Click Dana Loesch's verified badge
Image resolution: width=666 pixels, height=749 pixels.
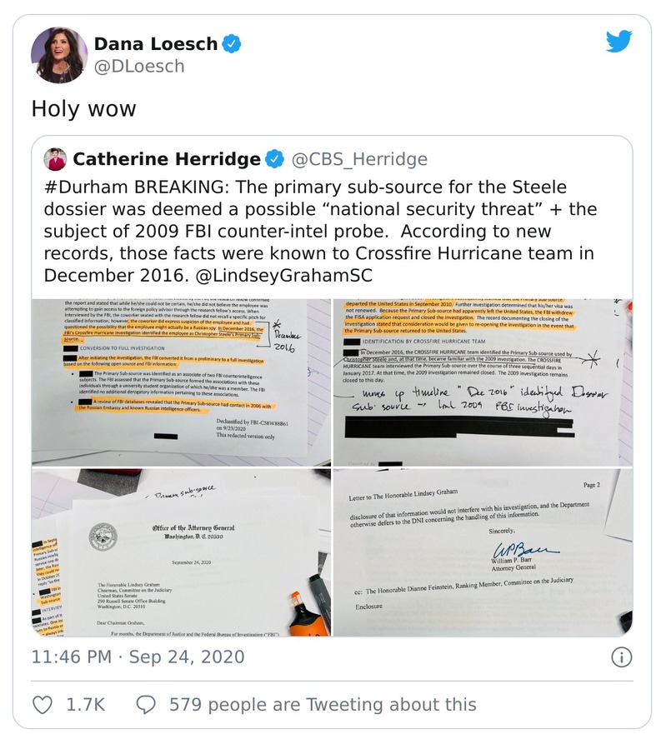point(232,44)
